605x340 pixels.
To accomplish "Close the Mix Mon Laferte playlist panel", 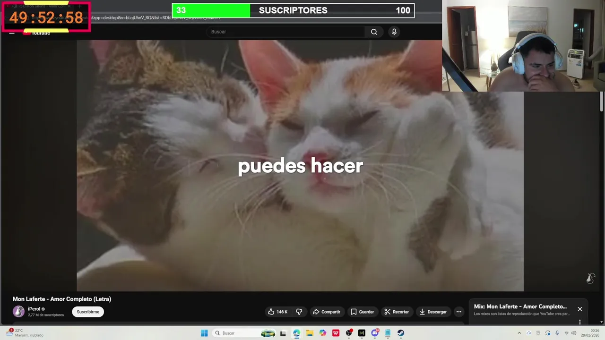I will point(580,309).
